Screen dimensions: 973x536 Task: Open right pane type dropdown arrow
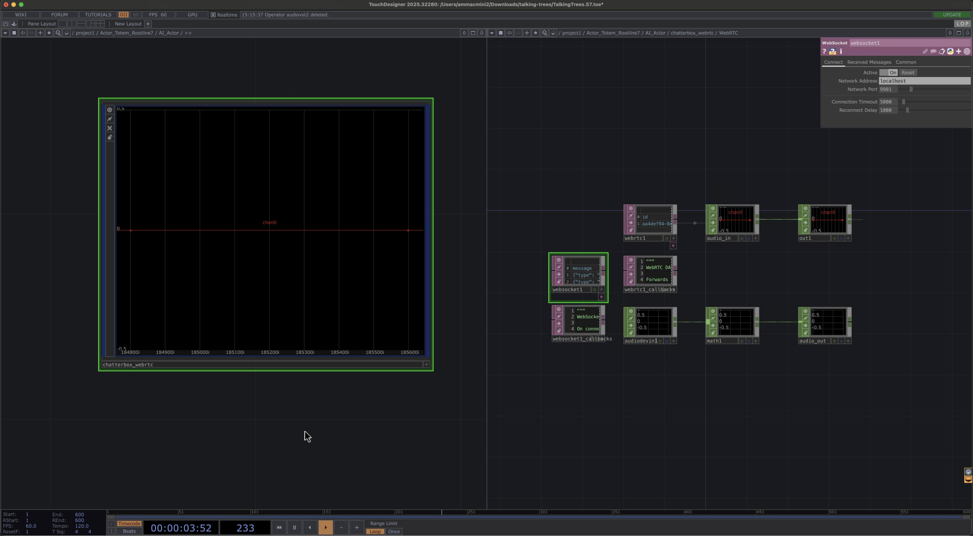coord(491,33)
